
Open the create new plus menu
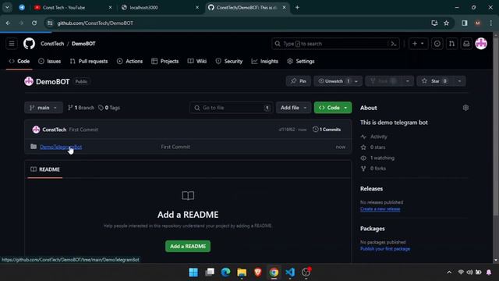coord(418,44)
